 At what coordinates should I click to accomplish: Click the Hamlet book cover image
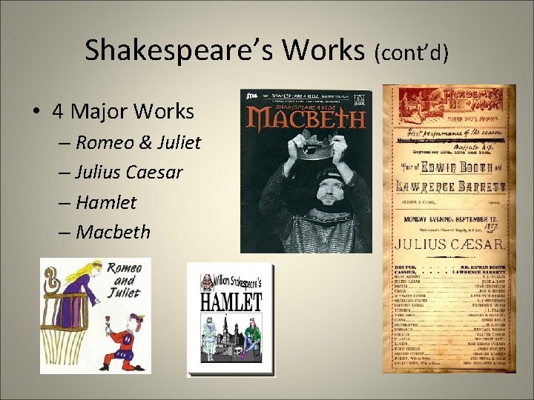click(231, 320)
